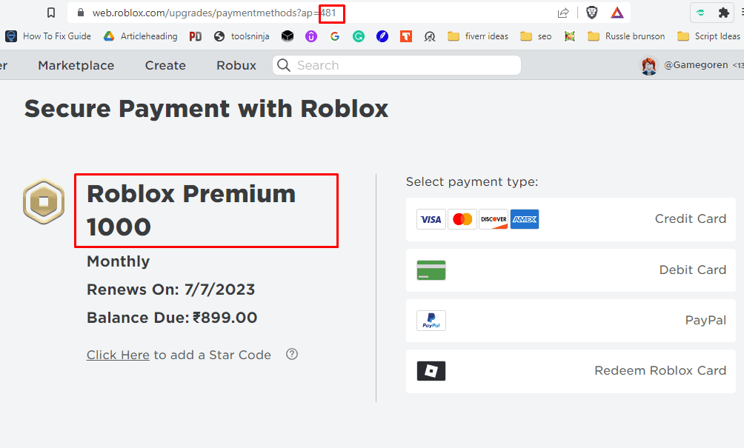The width and height of the screenshot is (744, 448).
Task: Open the Grammarly green G bookmark
Action: 359,36
